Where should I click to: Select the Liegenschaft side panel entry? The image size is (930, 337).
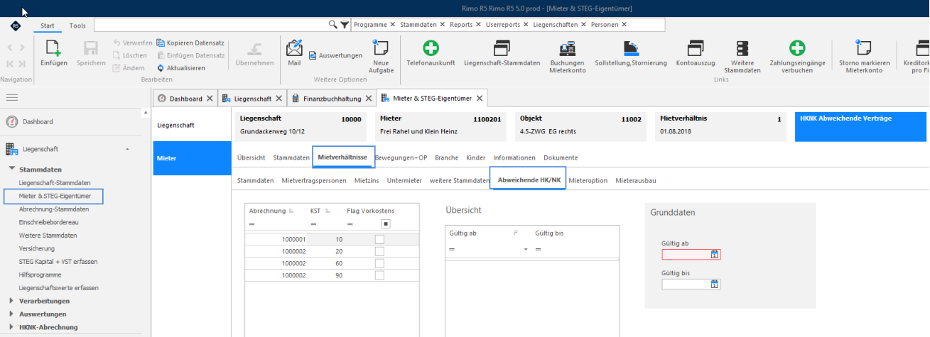pos(193,126)
